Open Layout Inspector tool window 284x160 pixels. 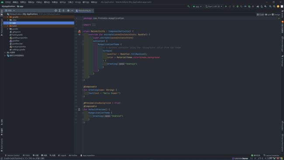point(271,155)
